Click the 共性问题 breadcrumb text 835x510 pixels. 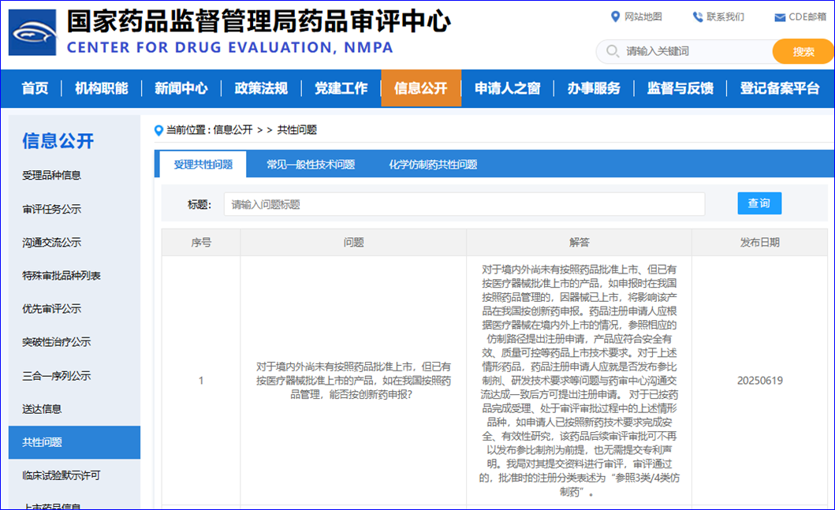pos(297,130)
